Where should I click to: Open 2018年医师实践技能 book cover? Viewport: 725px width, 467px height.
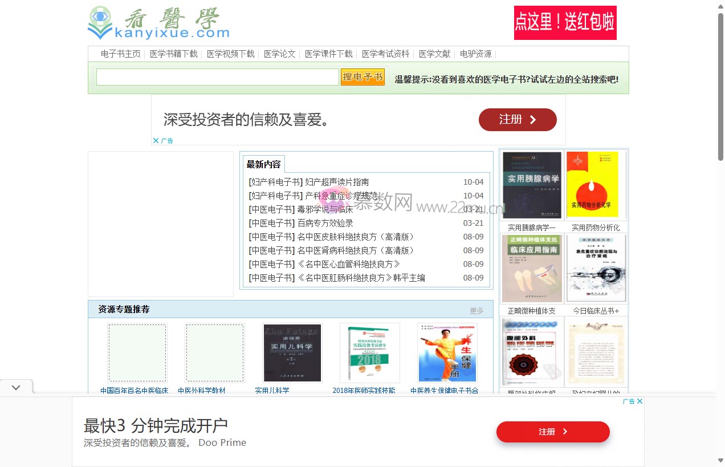click(x=370, y=353)
